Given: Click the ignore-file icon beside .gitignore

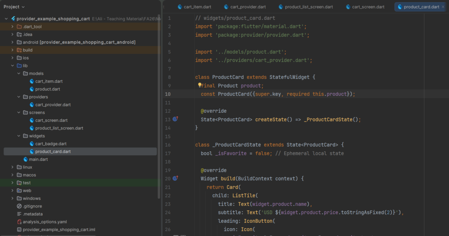Looking at the screenshot, I should click(19, 206).
